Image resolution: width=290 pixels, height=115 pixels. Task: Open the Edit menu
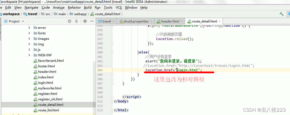8,8
